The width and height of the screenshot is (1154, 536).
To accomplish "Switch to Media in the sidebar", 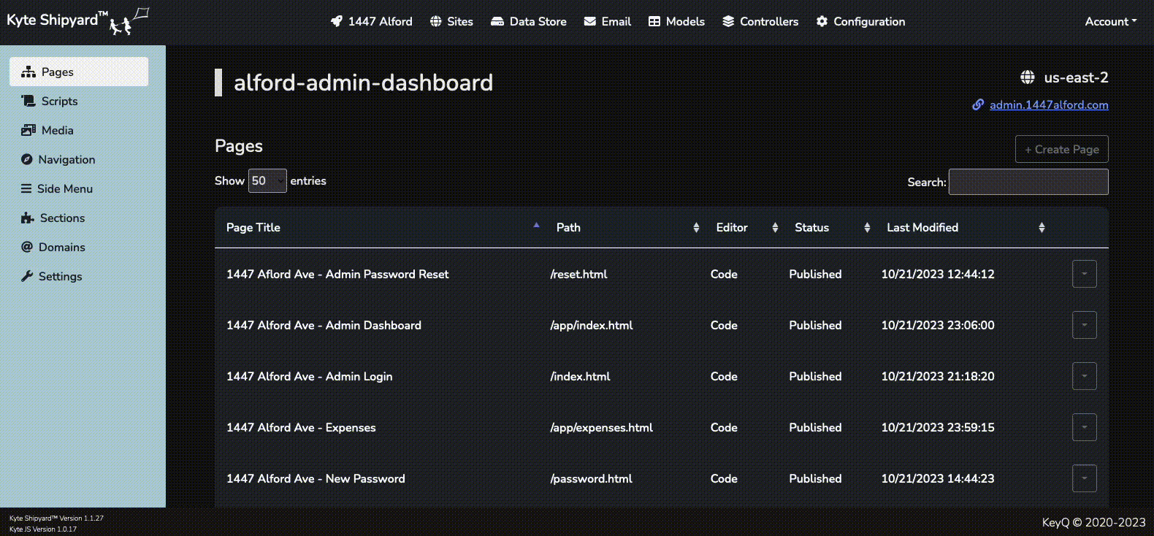I will coord(57,130).
